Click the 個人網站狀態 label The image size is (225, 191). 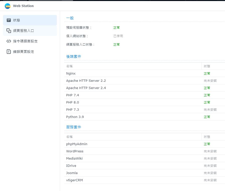tap(77, 36)
